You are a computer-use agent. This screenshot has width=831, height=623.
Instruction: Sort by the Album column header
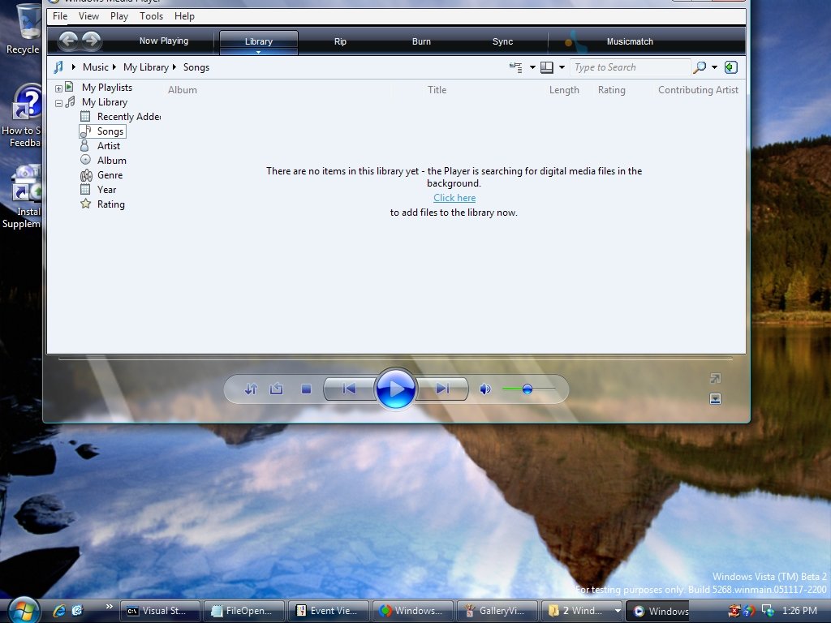pyautogui.click(x=183, y=90)
